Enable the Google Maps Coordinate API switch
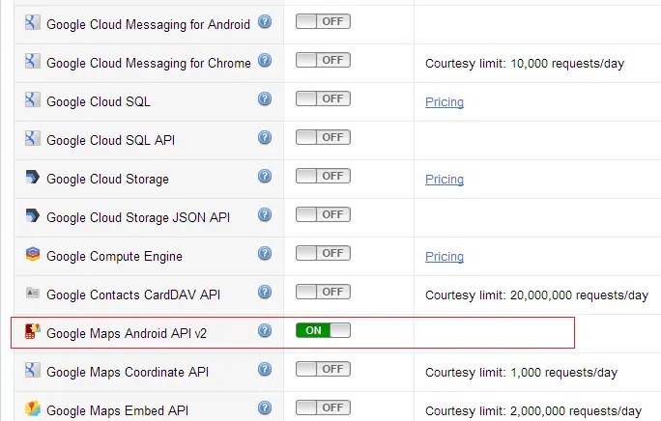This screenshot has width=661, height=421. pyautogui.click(x=323, y=369)
